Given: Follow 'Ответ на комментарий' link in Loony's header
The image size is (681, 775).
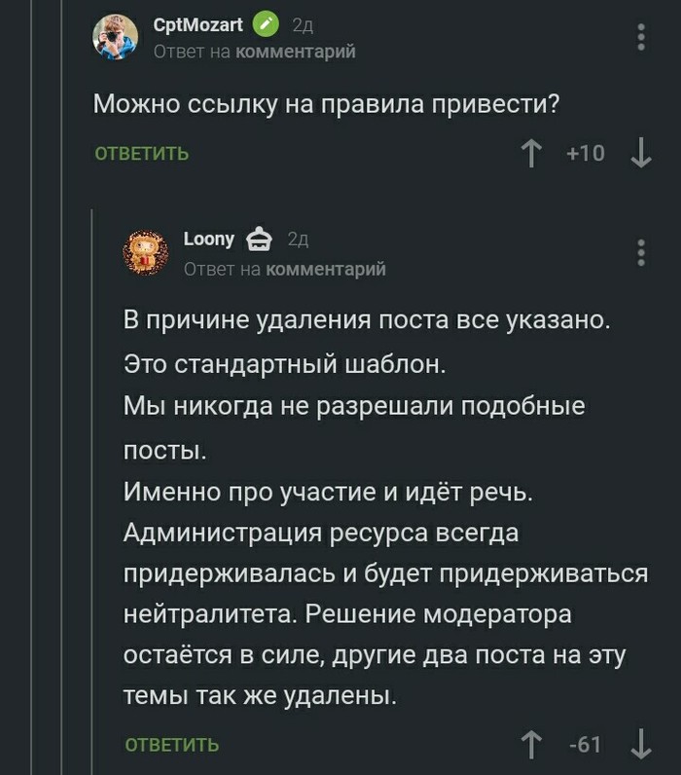Looking at the screenshot, I should pyautogui.click(x=326, y=268).
